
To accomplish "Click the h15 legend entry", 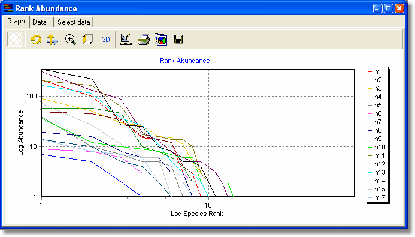I will 377,189.
